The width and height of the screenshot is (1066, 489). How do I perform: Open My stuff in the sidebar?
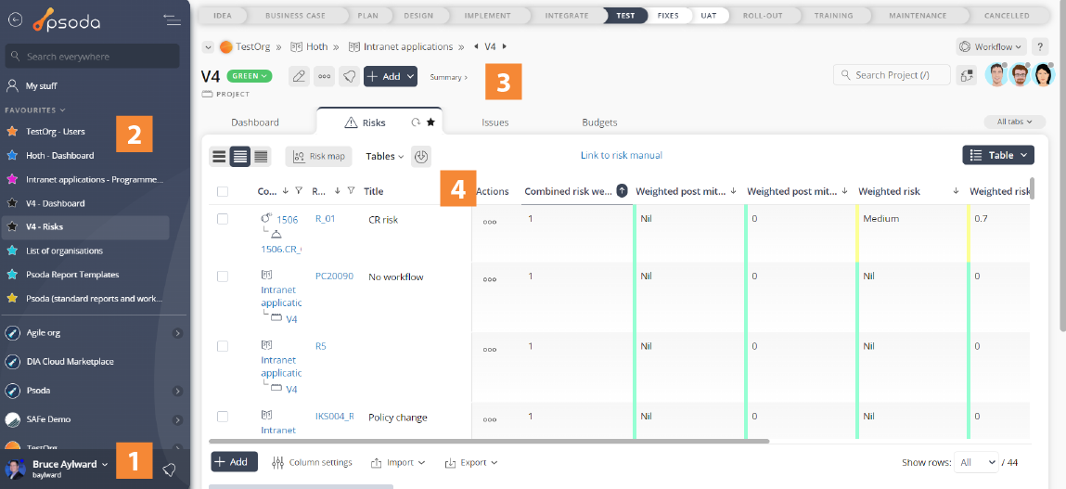(x=42, y=86)
